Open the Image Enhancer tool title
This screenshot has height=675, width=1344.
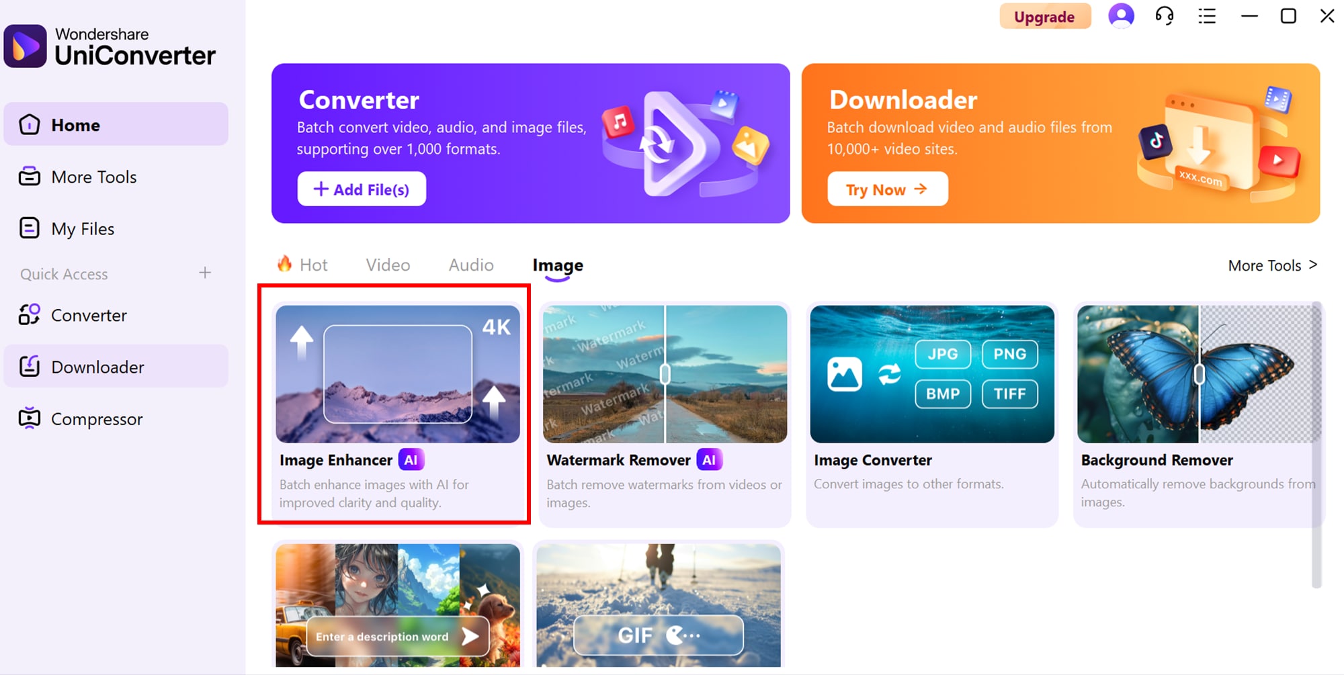click(x=336, y=460)
